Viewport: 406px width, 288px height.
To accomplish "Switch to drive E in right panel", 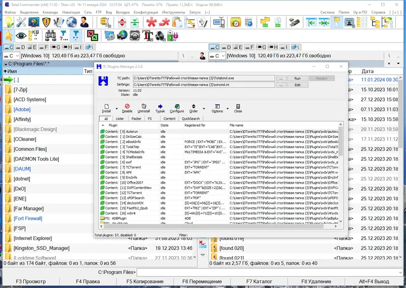I will point(238,47).
